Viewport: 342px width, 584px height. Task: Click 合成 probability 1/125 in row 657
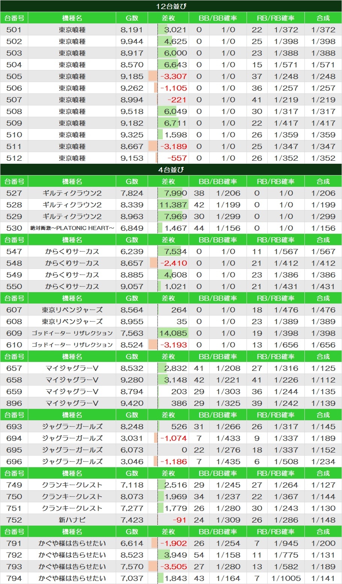[323, 368]
